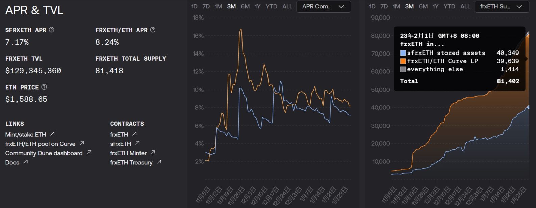Click arrow icon beside Community Dune dashboard
This screenshot has width=536, height=208.
click(x=89, y=153)
